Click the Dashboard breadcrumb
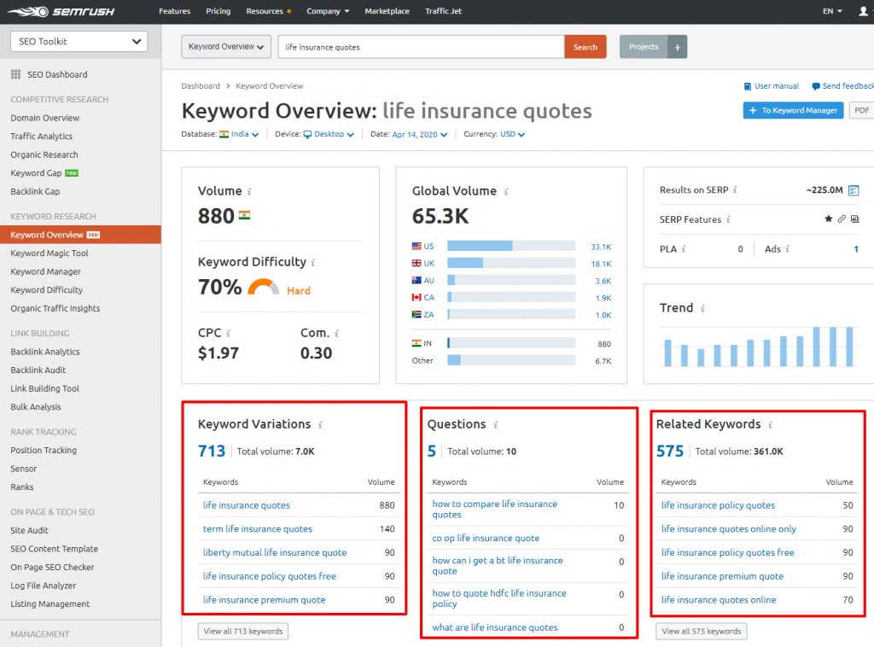Screen dimensions: 874x647 201,86
